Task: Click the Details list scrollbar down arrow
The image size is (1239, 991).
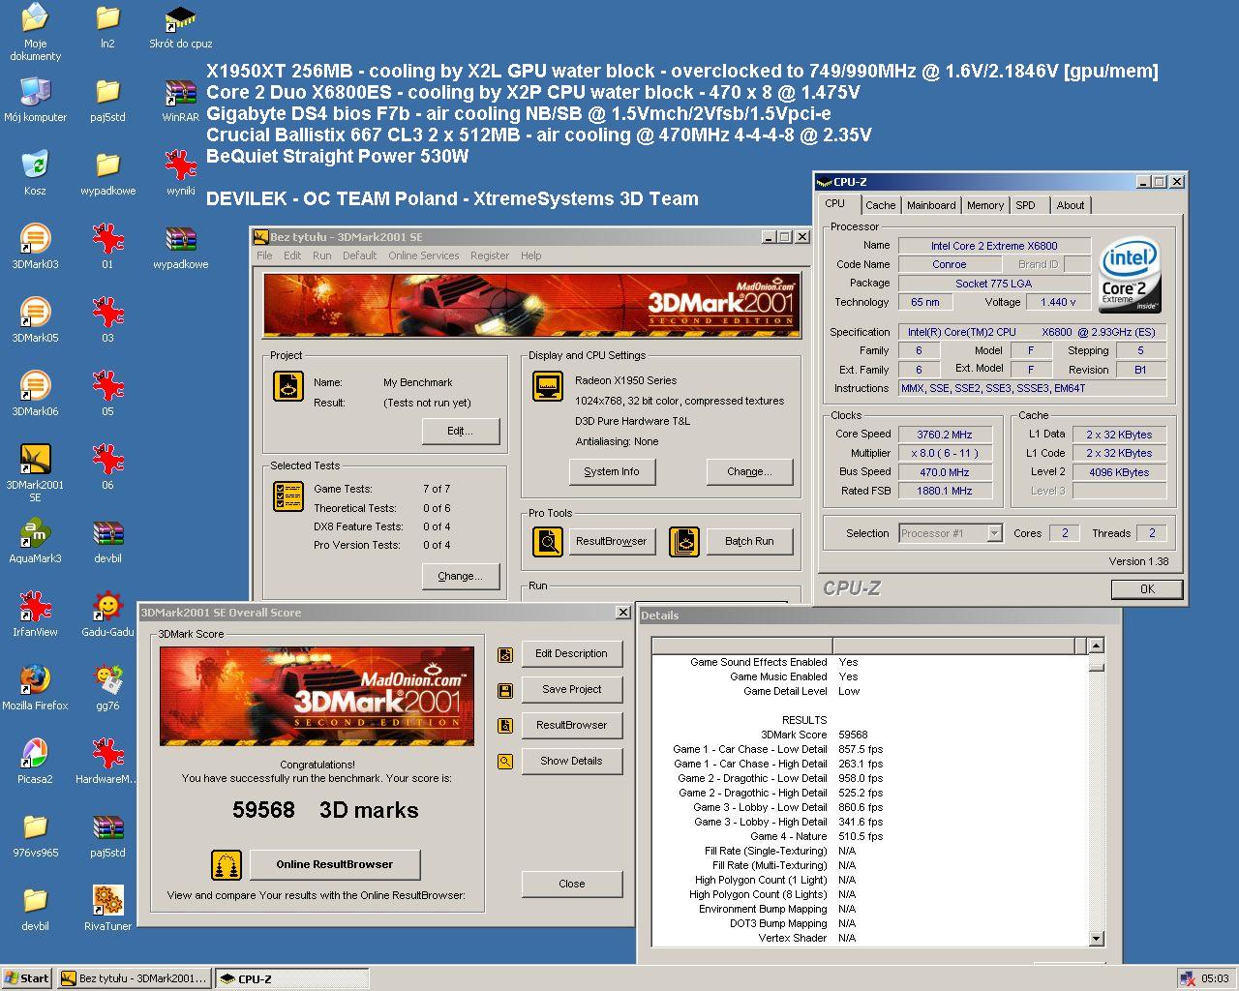Action: (x=1096, y=938)
